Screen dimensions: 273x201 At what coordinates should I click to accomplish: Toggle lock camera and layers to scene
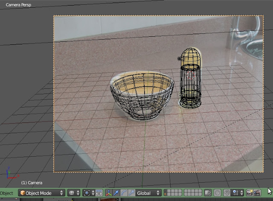[x=208, y=193]
